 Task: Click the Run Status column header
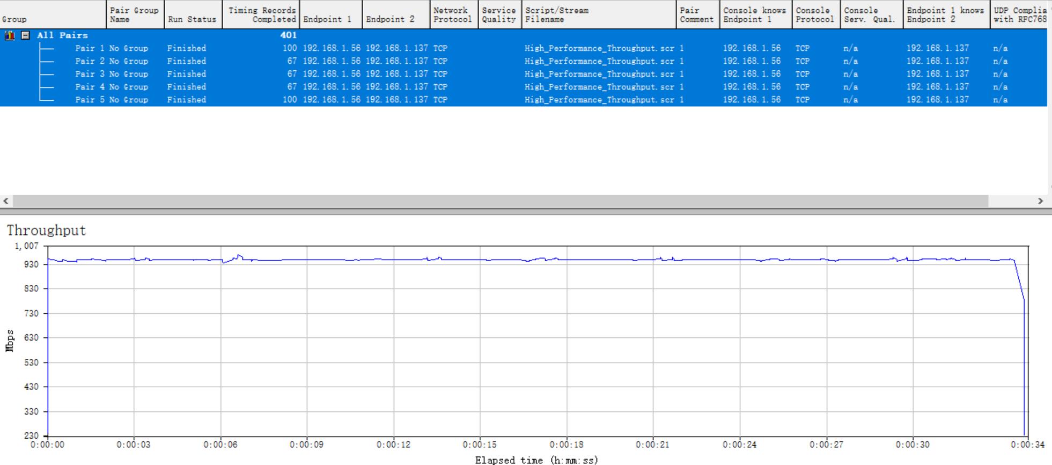(x=193, y=15)
